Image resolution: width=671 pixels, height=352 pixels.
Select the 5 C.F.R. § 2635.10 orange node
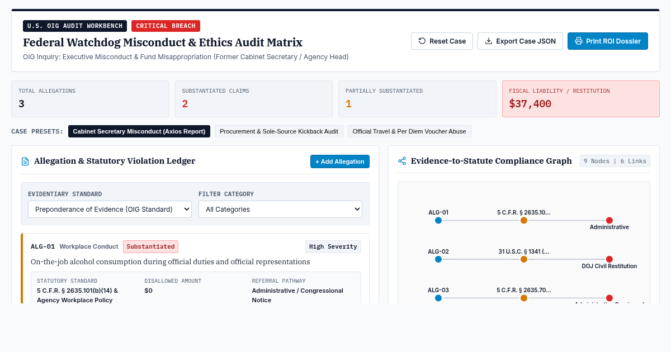pos(524,220)
